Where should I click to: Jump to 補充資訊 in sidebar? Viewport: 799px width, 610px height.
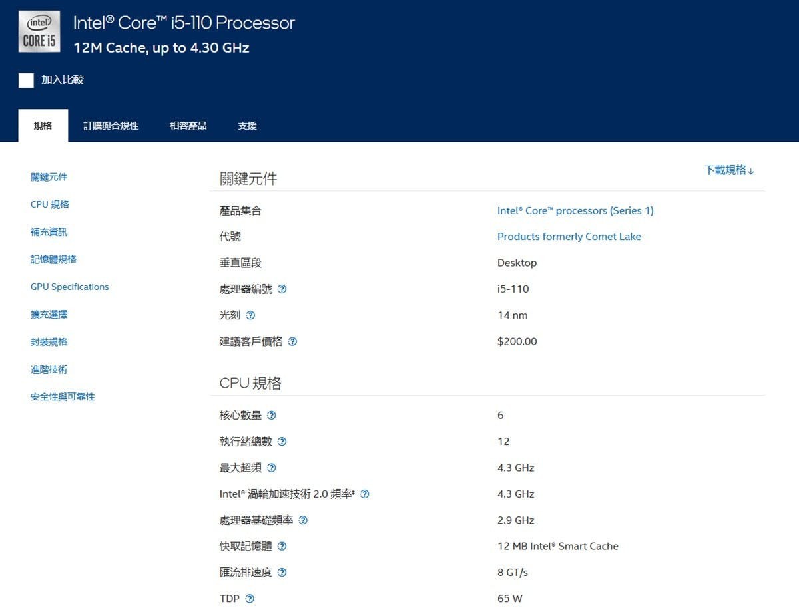(x=49, y=232)
